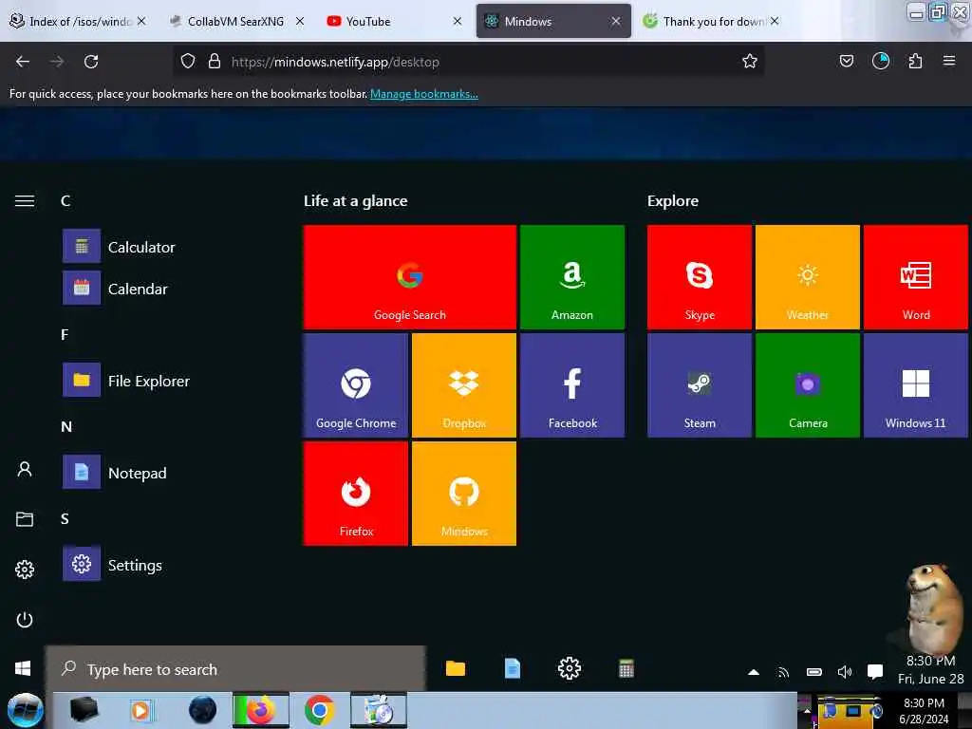The height and width of the screenshot is (729, 972).
Task: Jump to letter N section header
Action: pos(66,426)
